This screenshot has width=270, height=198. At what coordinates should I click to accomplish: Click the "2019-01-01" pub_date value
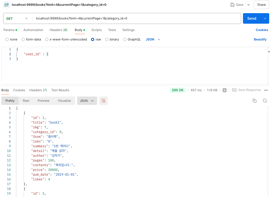click(x=65, y=175)
